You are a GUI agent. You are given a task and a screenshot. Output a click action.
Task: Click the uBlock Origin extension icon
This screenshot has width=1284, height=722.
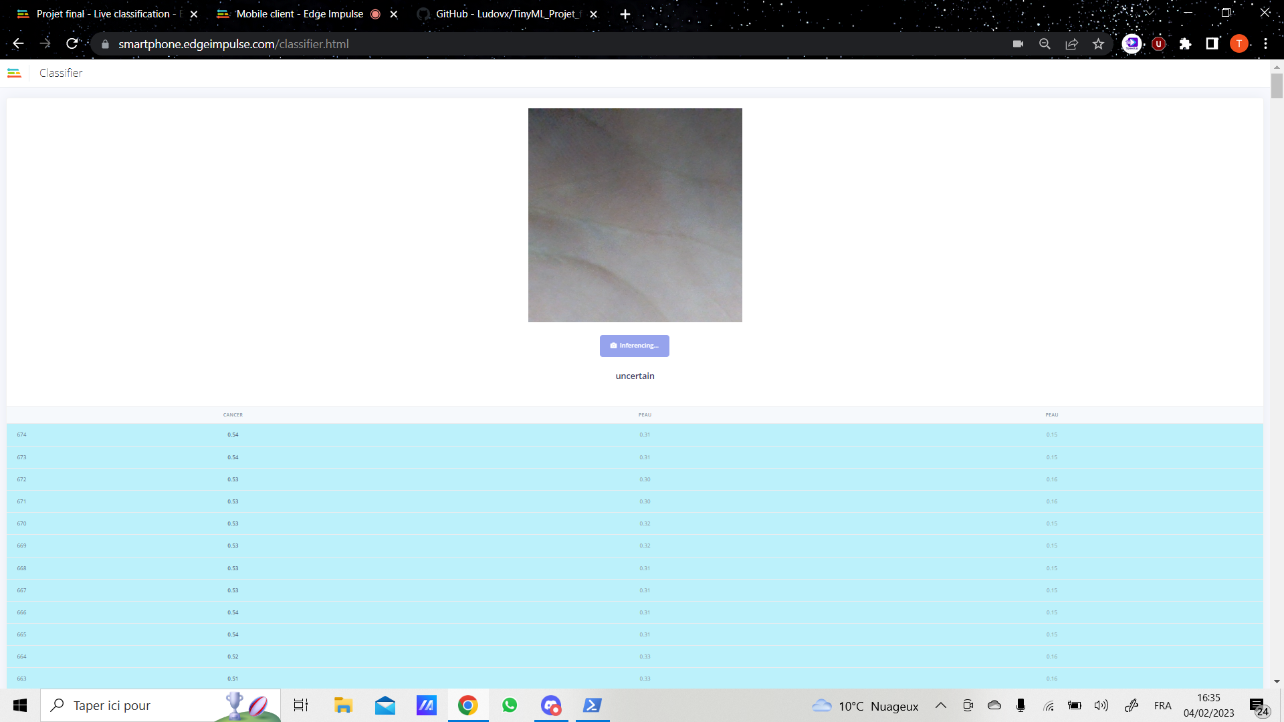pos(1158,44)
